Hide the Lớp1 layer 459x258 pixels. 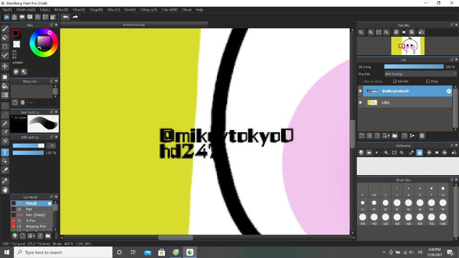[x=360, y=103]
